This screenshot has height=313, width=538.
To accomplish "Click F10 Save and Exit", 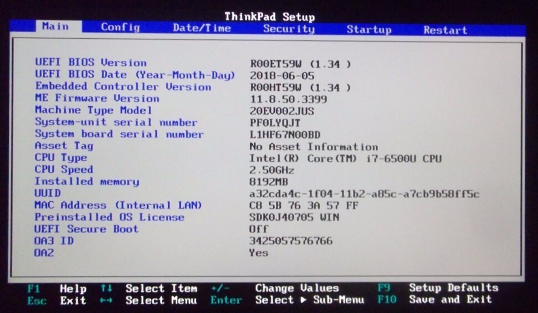I will 434,300.
